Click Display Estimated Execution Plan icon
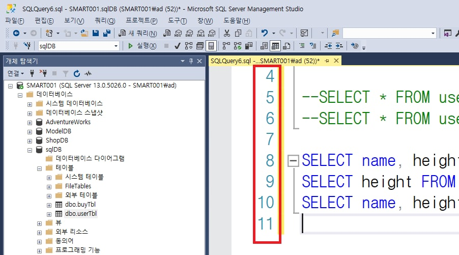Screen dimensions: 459x255 click(189, 46)
